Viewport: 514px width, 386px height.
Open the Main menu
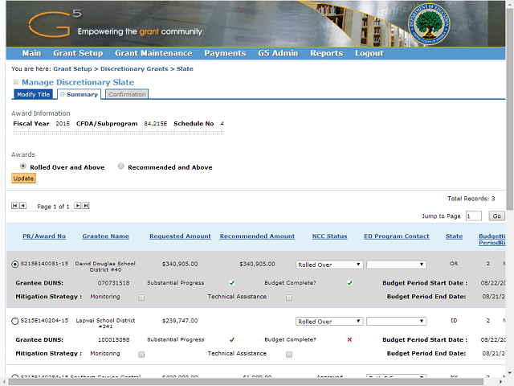(32, 53)
